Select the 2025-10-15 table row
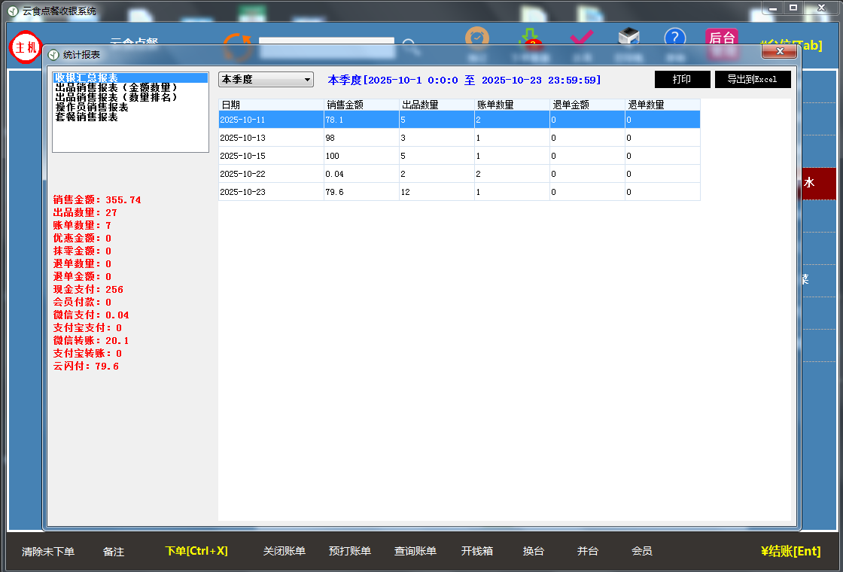Viewport: 843px width, 572px height. (x=459, y=156)
